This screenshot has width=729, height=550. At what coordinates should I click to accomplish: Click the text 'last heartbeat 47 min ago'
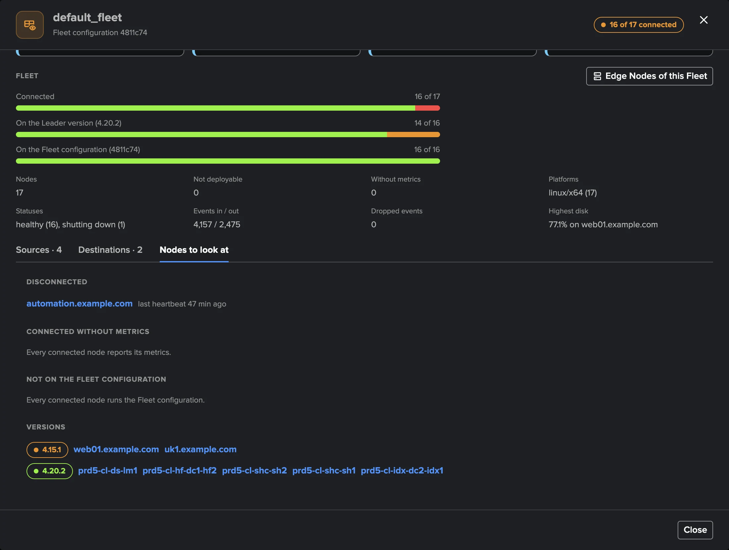point(182,304)
